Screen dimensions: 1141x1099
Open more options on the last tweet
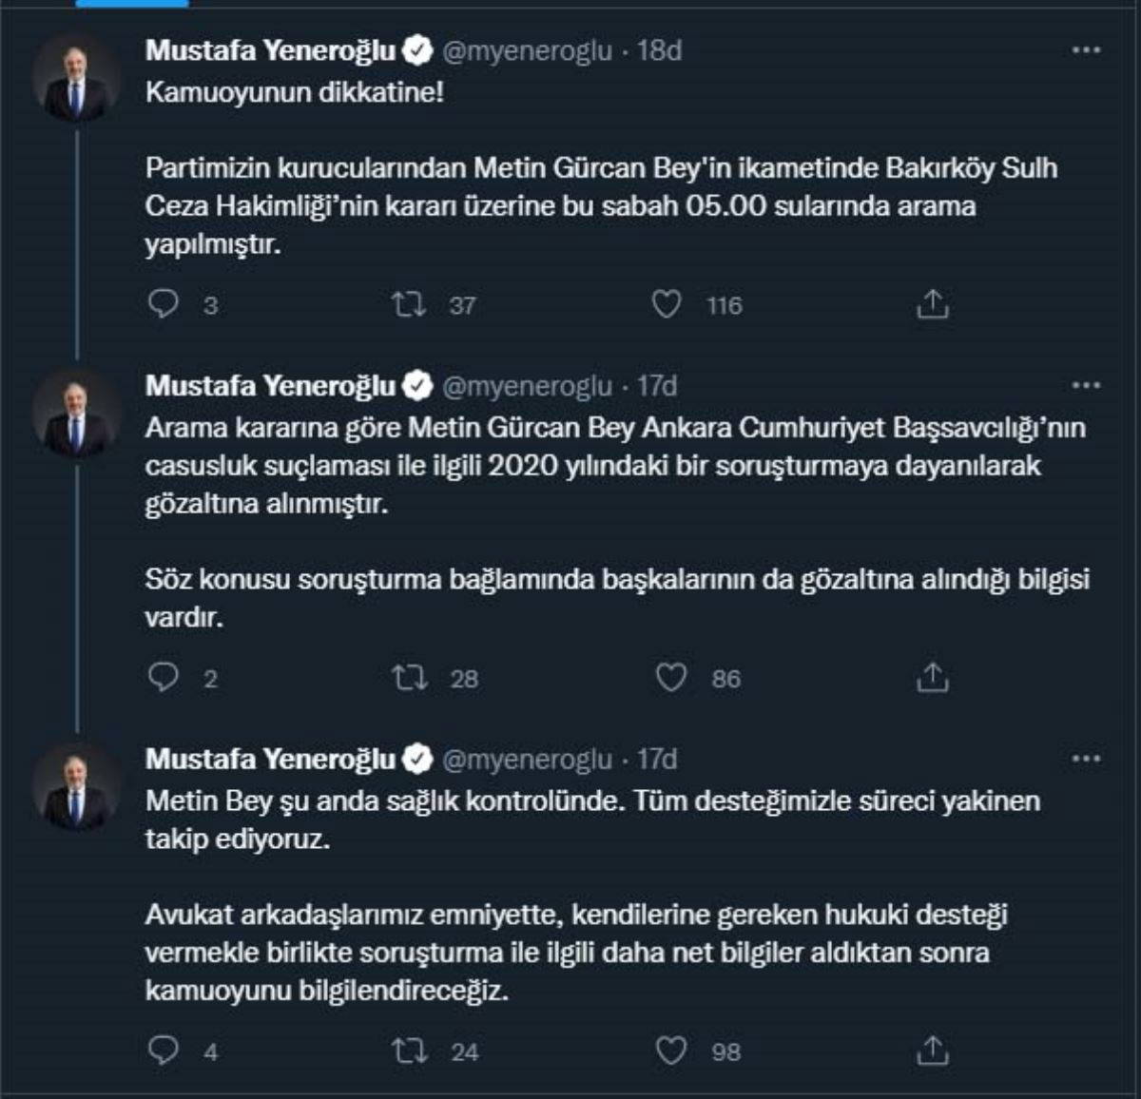click(x=1086, y=760)
